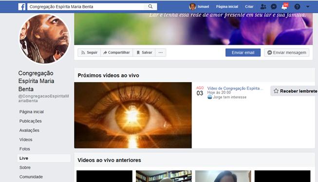Open the more options ellipsis button
The height and width of the screenshot is (182, 318).
[160, 53]
